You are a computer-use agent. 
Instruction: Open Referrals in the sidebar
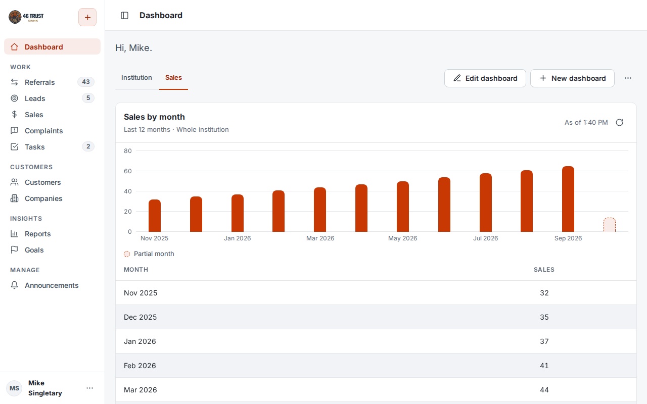[x=52, y=82]
